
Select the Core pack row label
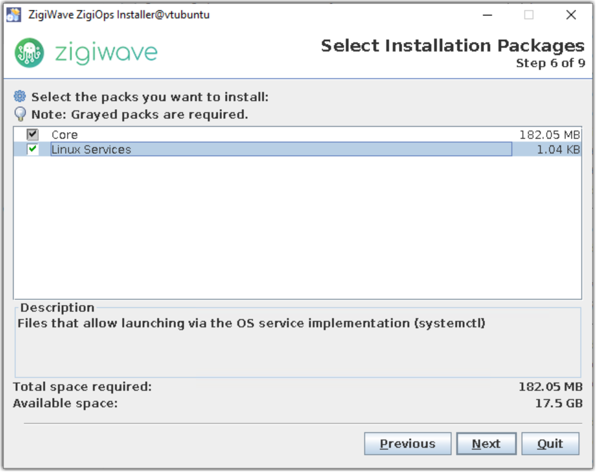(x=64, y=135)
